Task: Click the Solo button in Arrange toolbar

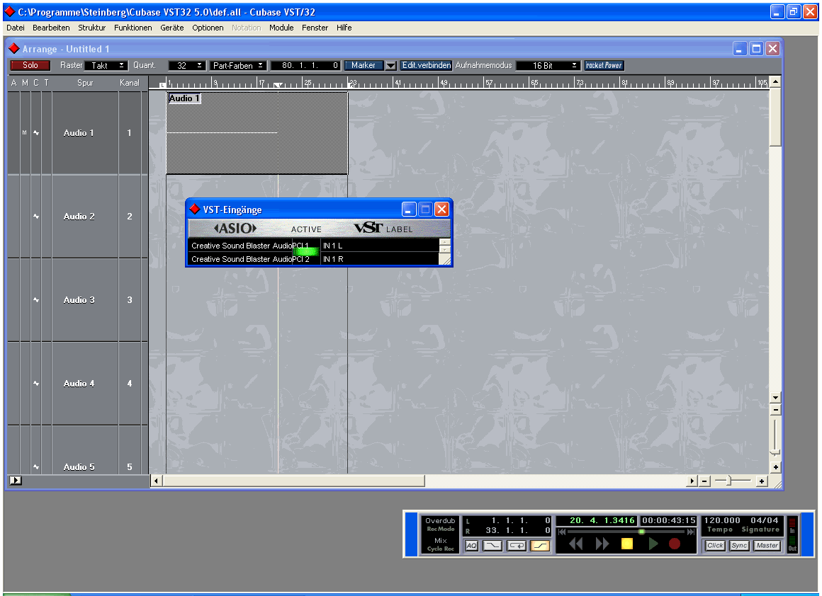Action: [30, 65]
